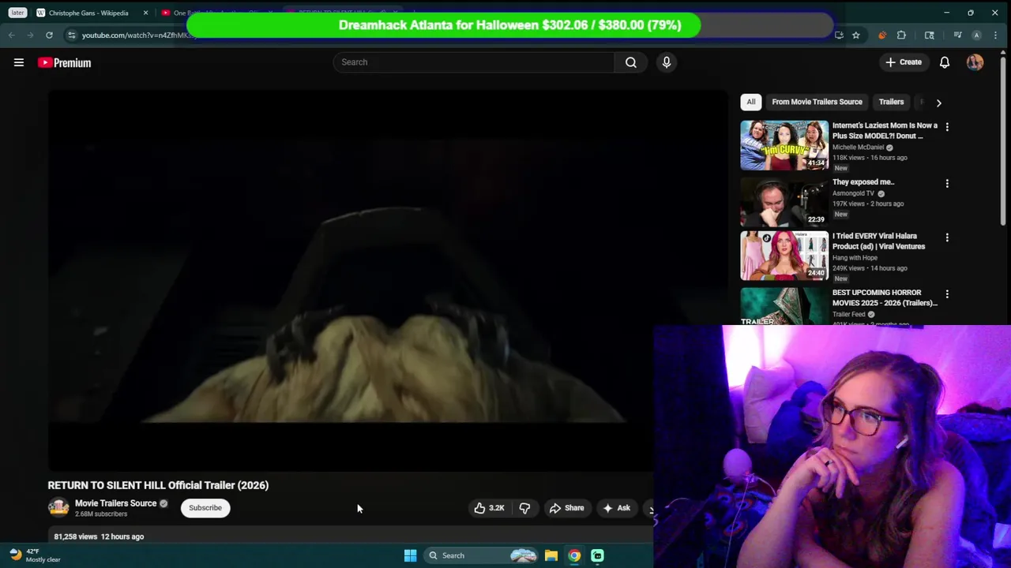
Task: Click the Share button
Action: pos(566,508)
